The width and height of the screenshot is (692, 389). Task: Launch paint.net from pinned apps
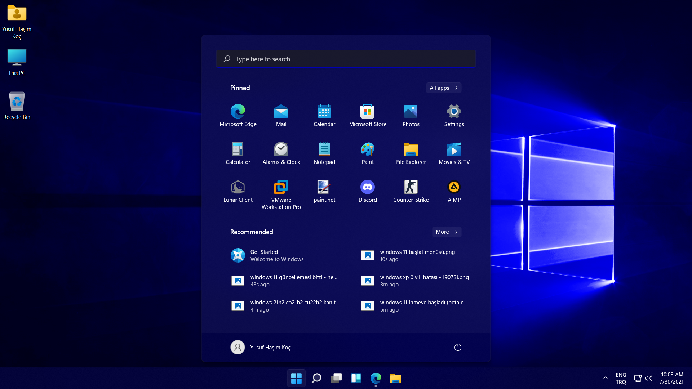pos(324,191)
